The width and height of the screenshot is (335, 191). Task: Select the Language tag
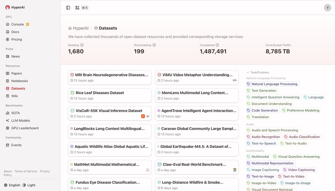tap(314, 97)
